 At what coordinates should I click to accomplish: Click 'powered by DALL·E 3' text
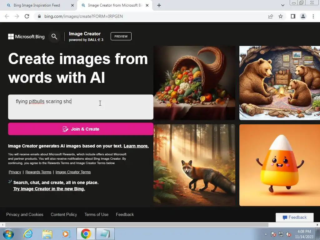[86, 40]
